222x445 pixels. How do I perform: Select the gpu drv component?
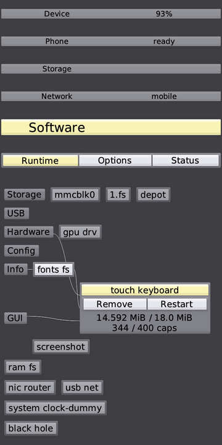coord(80,232)
